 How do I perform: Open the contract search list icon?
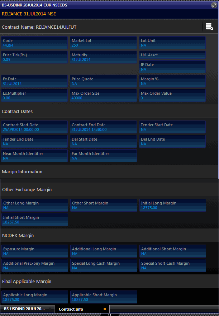click(210, 27)
